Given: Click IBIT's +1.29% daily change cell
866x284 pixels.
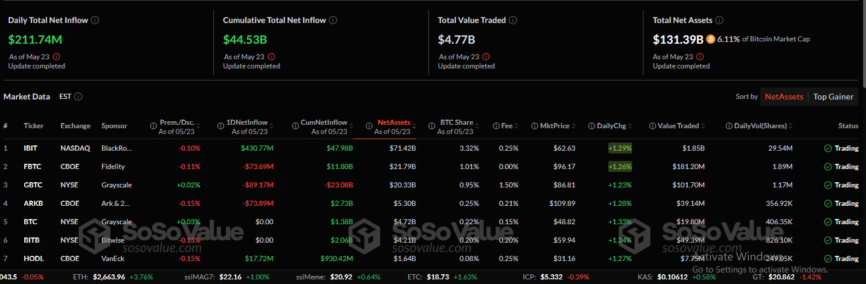Looking at the screenshot, I should [x=620, y=148].
